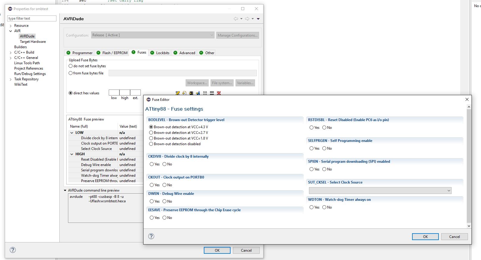Expand the C/C++ Build tree node

[11, 53]
